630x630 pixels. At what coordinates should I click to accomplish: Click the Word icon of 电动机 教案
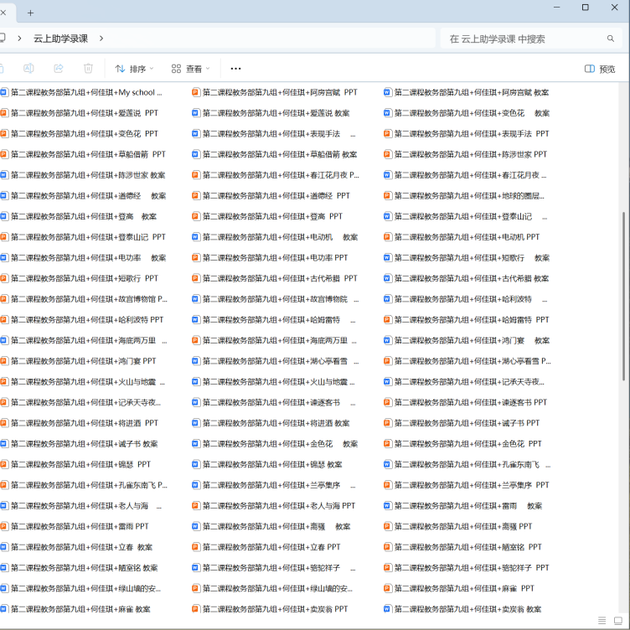coord(196,237)
